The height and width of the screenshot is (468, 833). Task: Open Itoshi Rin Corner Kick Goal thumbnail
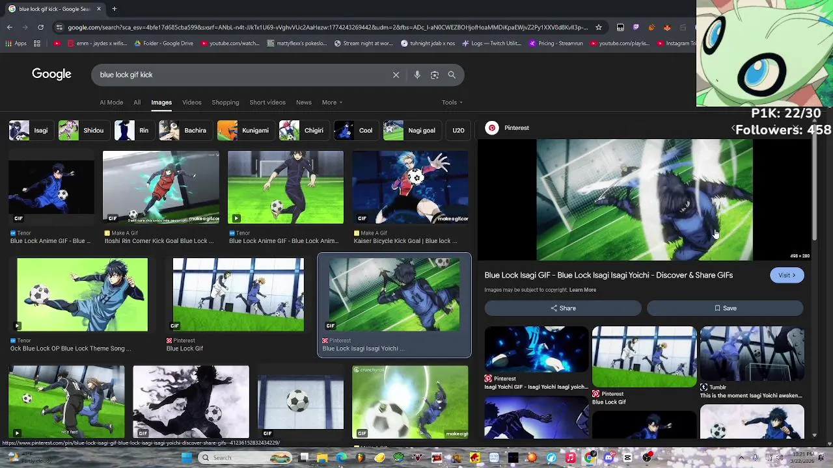coord(161,187)
